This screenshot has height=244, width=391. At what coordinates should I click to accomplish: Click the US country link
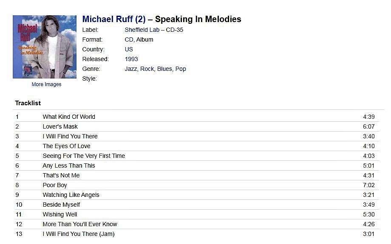(129, 49)
